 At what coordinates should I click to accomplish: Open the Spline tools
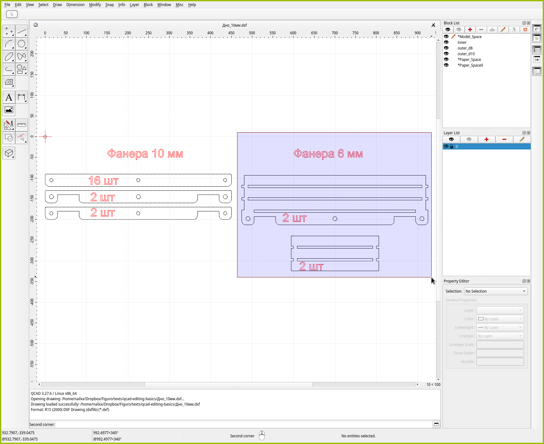pos(22,56)
